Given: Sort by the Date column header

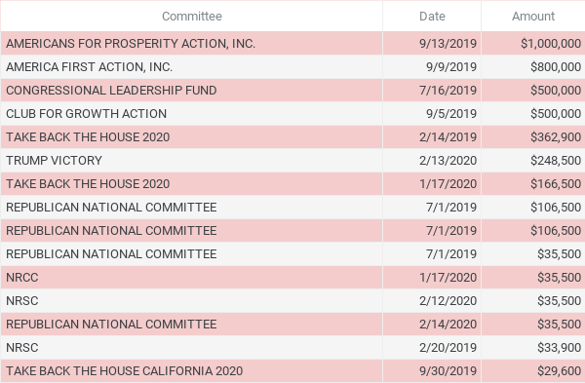Looking at the screenshot, I should coord(432,16).
